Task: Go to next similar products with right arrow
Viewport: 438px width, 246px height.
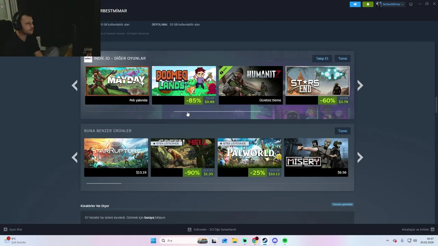Action: pyautogui.click(x=360, y=158)
